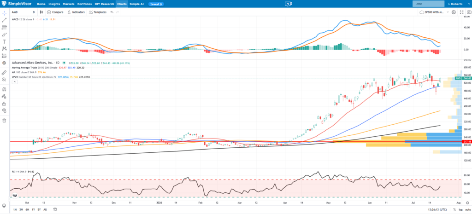
Task: Set the range to 1Y
Action: click(x=33, y=209)
